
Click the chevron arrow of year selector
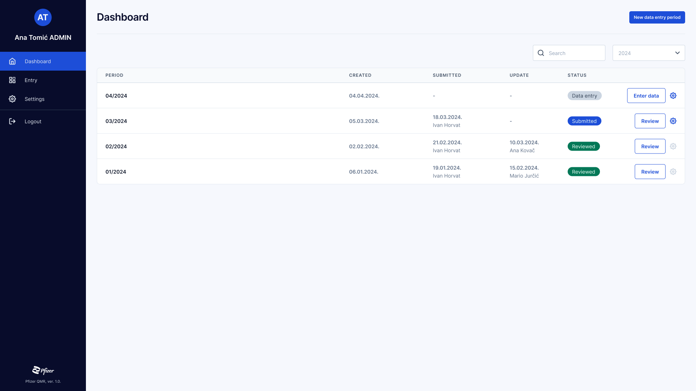(x=677, y=53)
